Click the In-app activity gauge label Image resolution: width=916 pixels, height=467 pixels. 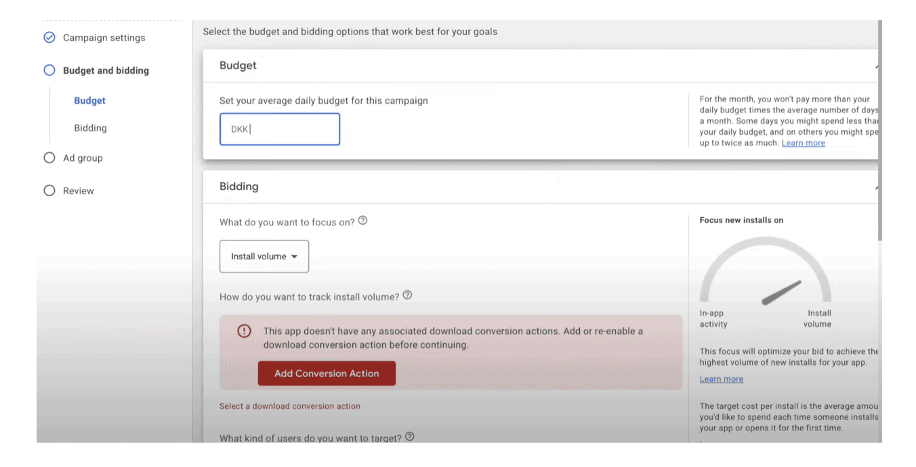click(x=713, y=319)
